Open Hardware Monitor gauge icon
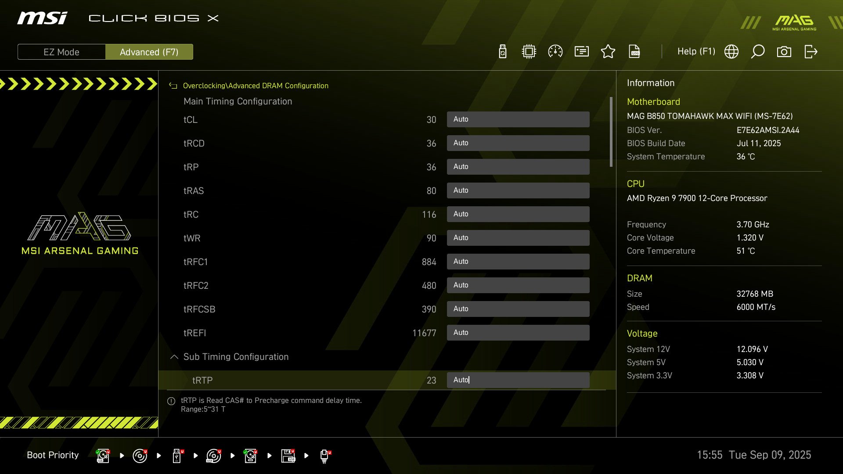 click(555, 51)
